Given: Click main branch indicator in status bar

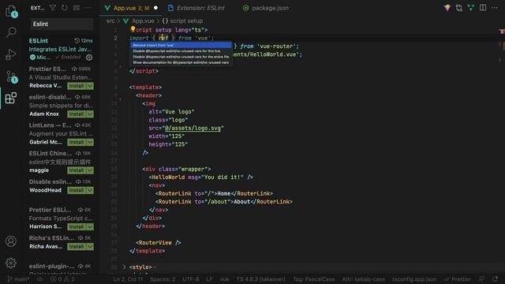Looking at the screenshot, I should tap(18, 279).
